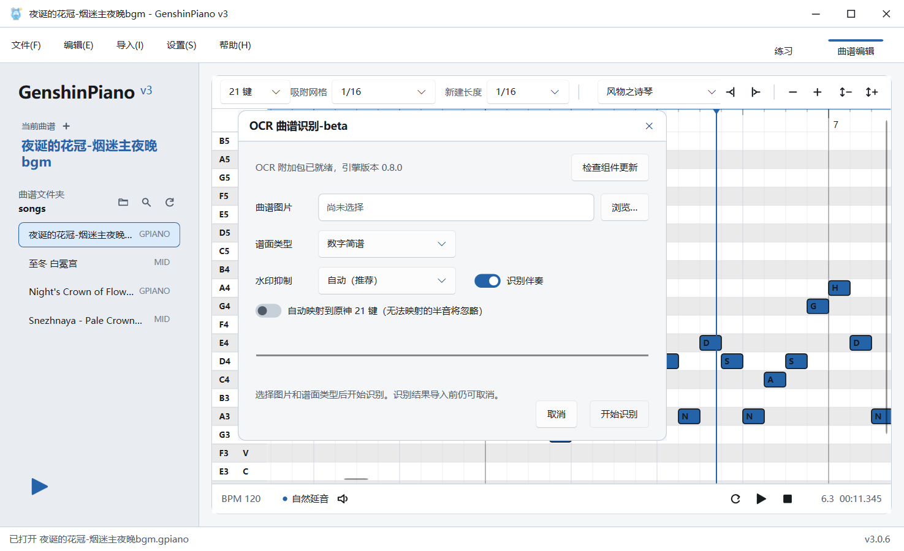Click the 开始识别 button
Screen dimensions: 904x551
click(x=619, y=414)
